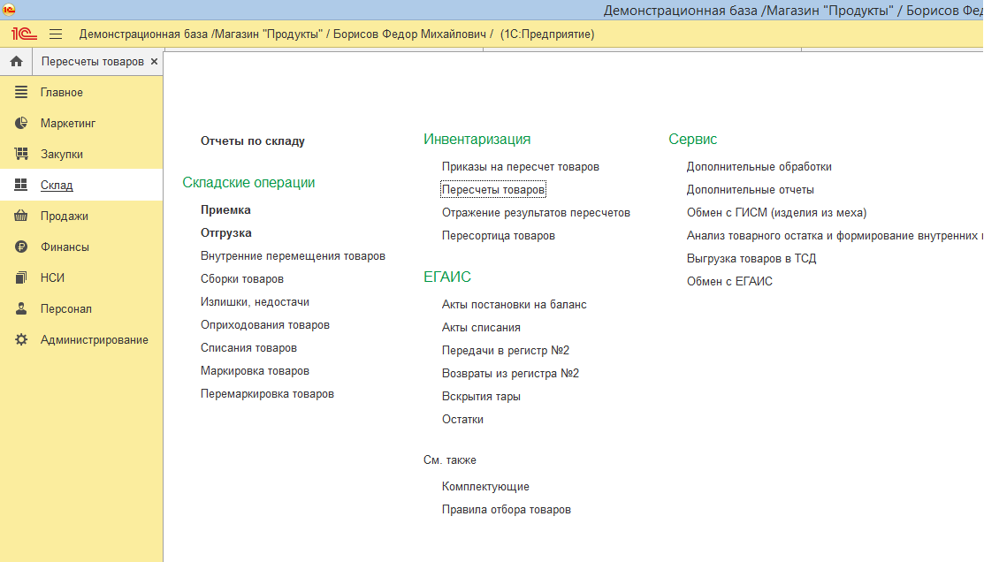Open Дополнительные отчеты

coord(750,189)
